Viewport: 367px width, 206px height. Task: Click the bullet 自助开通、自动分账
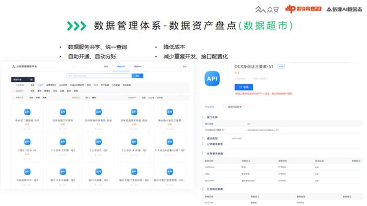pos(92,56)
